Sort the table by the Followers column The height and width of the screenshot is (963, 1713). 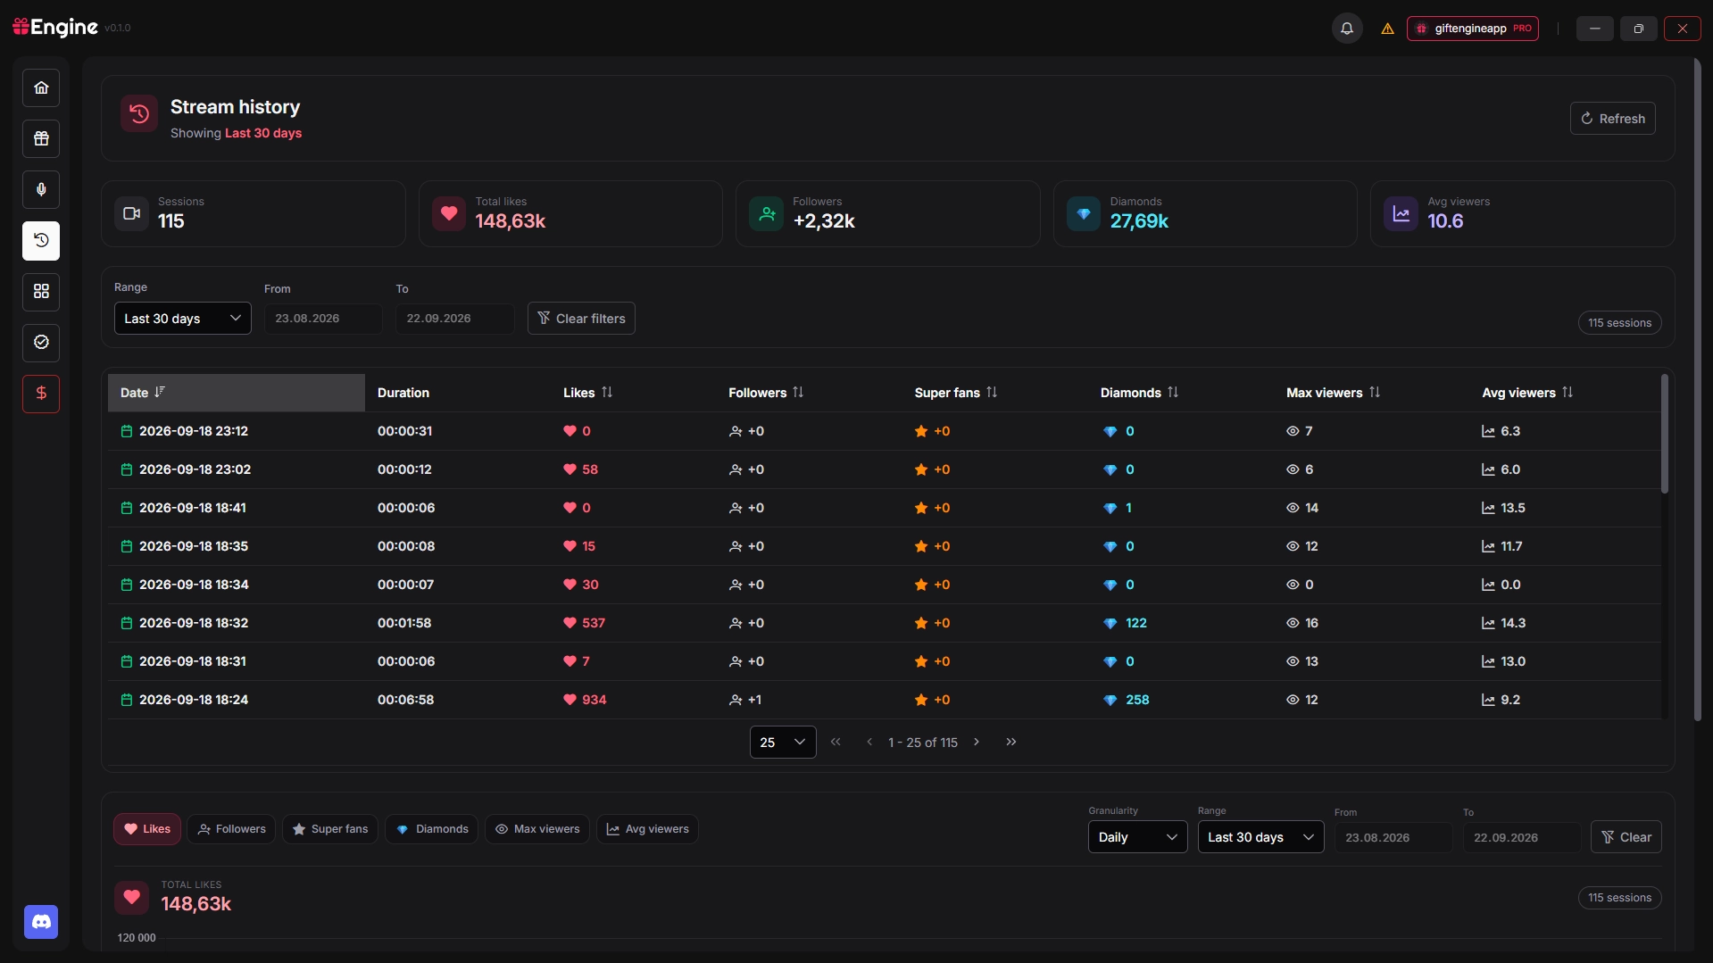pos(766,393)
